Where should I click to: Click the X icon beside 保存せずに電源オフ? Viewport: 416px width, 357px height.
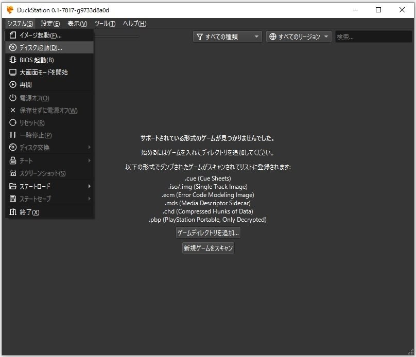(13, 110)
